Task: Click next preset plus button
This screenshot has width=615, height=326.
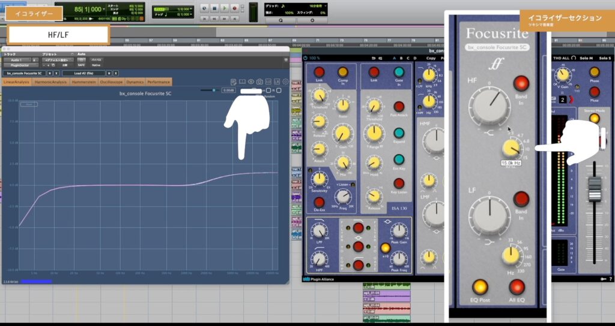Action: tap(48, 65)
